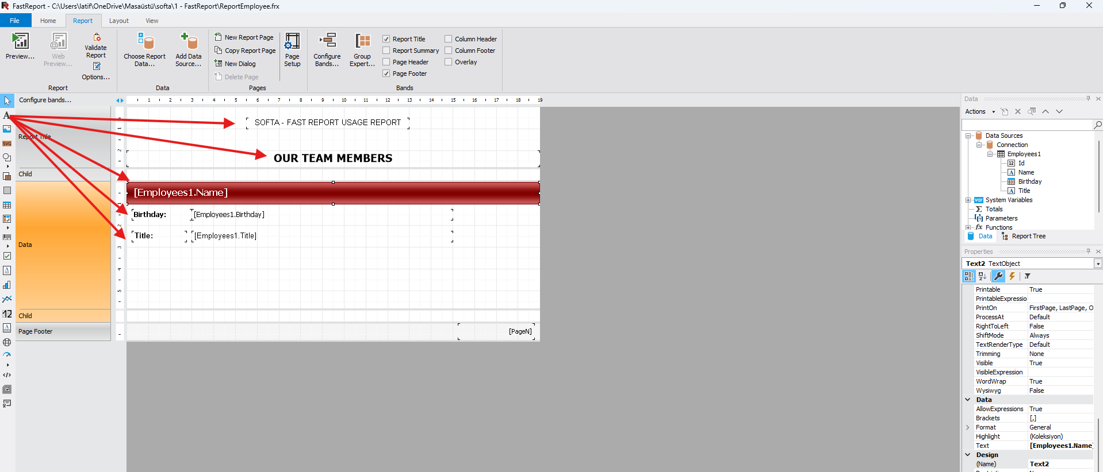The image size is (1103, 472).
Task: Enable the Column Footer band
Action: (x=449, y=51)
